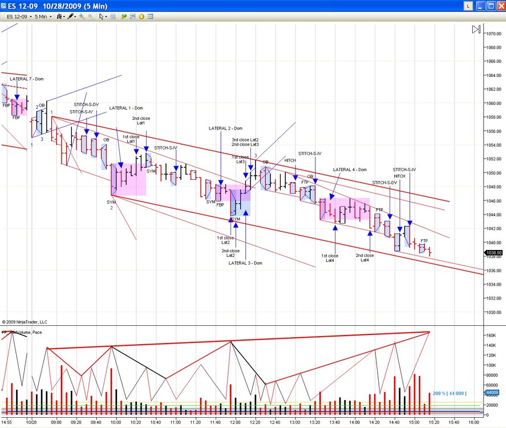
Task: Toggle the data box icon
Action: [x=113, y=17]
